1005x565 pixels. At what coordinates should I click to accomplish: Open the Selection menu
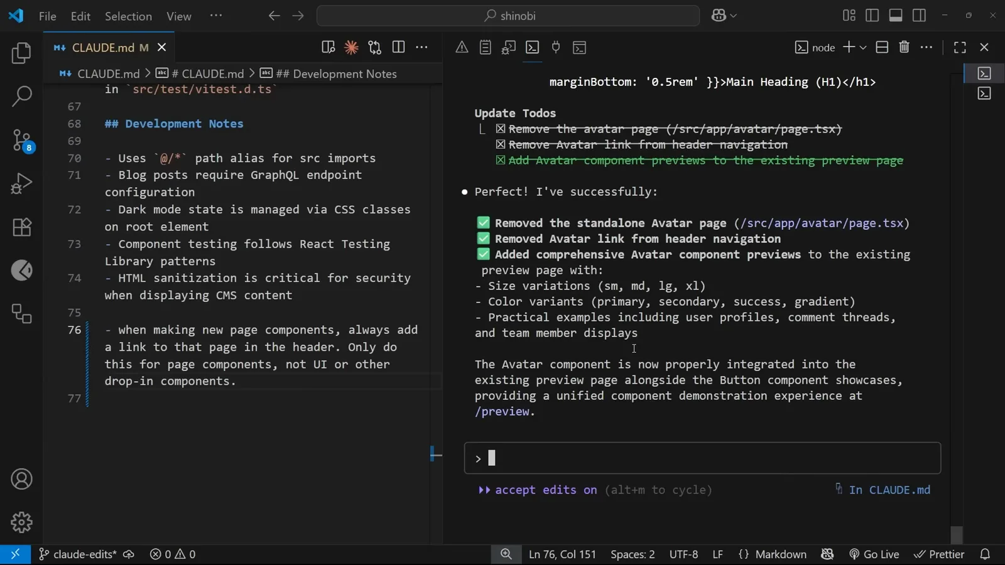[128, 16]
